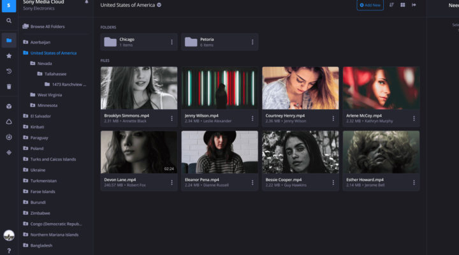Open options for Eleanor Pena.mp4

(252, 183)
